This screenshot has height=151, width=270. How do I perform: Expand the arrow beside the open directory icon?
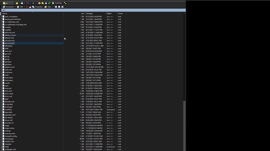pos(19,3)
